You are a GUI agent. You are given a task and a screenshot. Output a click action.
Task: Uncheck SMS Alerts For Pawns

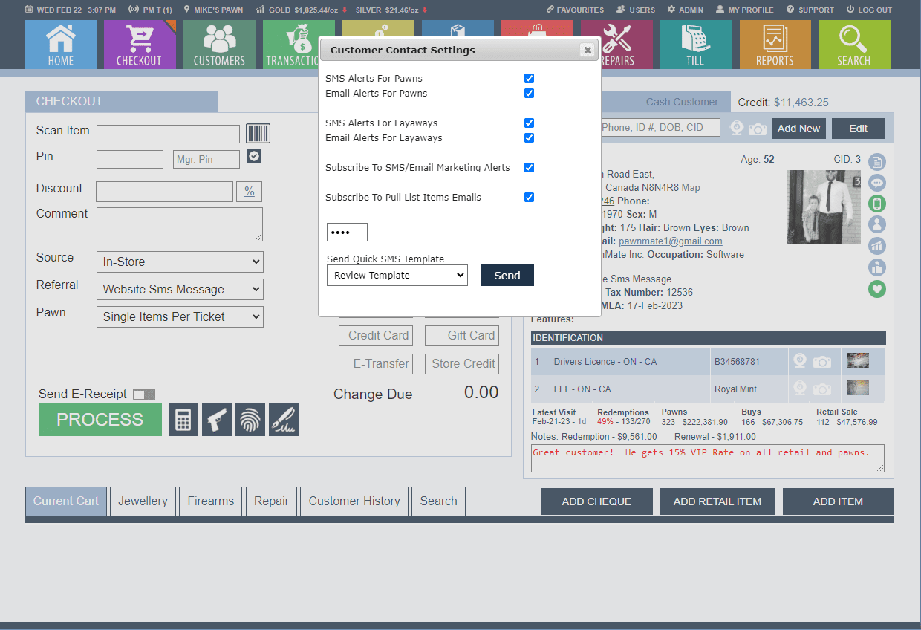click(529, 78)
